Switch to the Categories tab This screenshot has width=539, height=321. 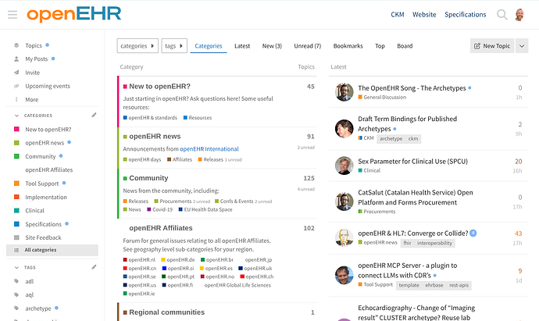click(x=209, y=46)
